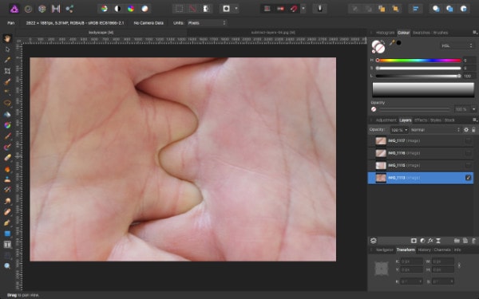Click the fx Layer Effects button
This screenshot has width=479, height=299.
click(430, 241)
